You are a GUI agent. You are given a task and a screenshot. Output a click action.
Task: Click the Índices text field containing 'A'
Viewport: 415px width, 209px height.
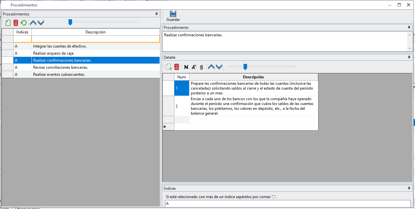click(288, 204)
